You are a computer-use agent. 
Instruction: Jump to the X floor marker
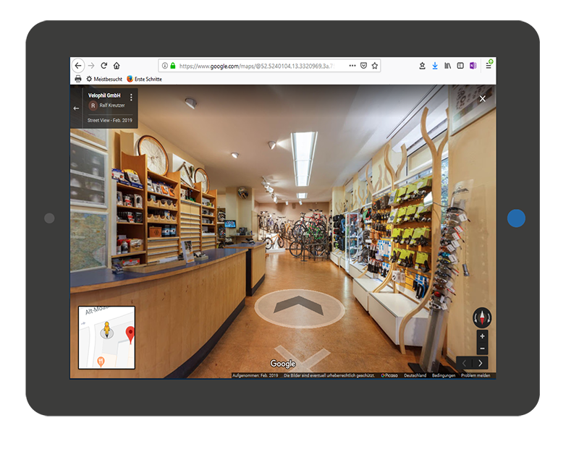pyautogui.click(x=303, y=357)
